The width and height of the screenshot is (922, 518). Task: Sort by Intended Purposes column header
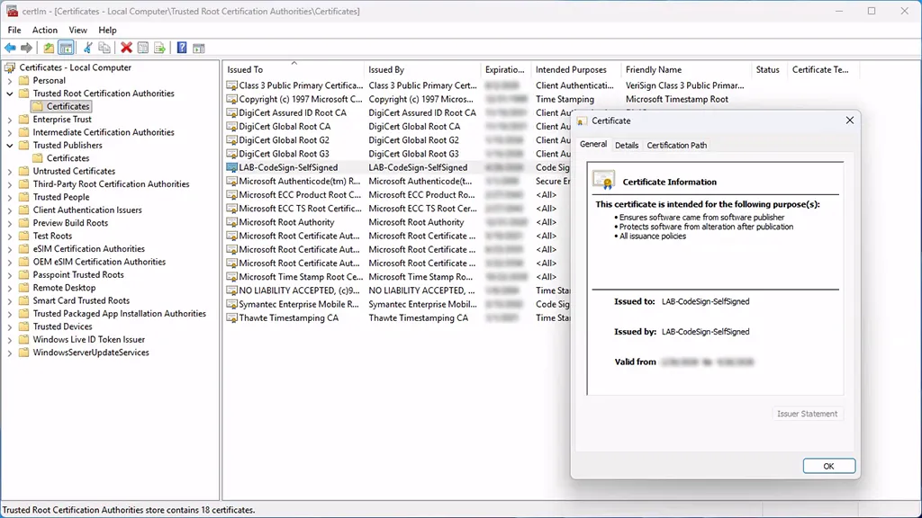(576, 69)
